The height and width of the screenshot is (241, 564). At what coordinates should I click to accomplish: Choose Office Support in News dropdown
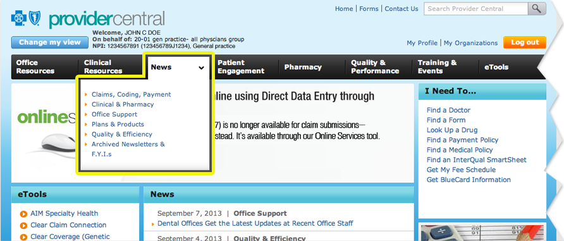[x=114, y=114]
